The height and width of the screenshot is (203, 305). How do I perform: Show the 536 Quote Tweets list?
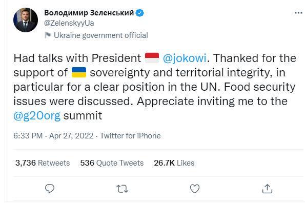(112, 163)
